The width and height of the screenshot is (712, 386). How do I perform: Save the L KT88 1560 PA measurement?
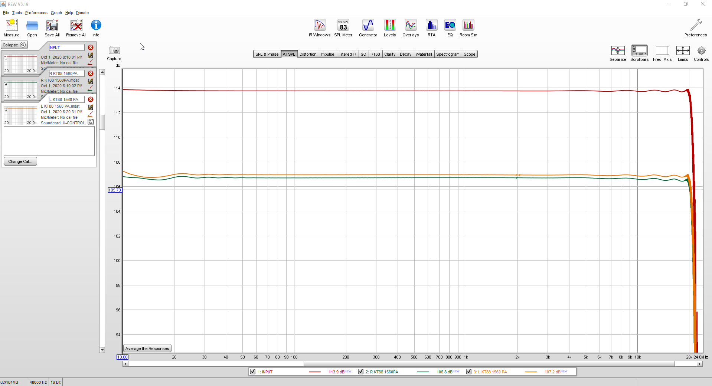coord(91,107)
